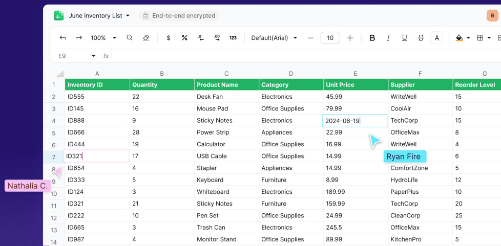Click the font size input field
Viewport: 501px width, 246px height.
coord(330,38)
